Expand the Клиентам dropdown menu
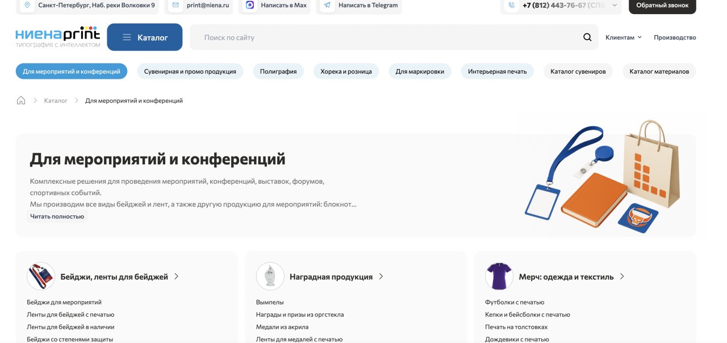 (x=624, y=37)
